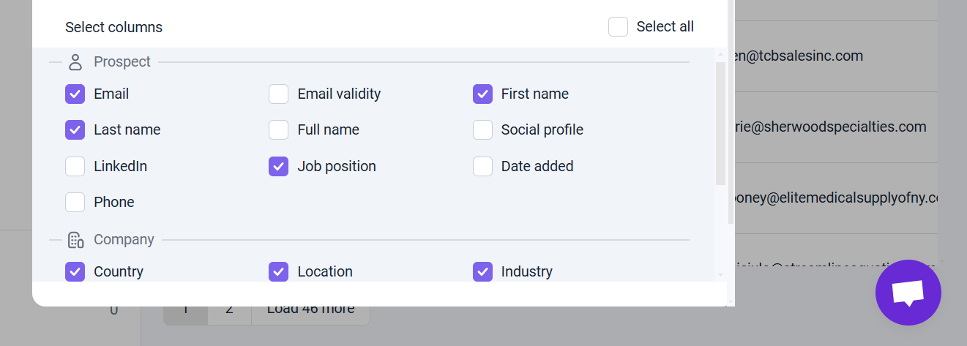Uncheck the First name checkbox
967x346 pixels.
[482, 94]
